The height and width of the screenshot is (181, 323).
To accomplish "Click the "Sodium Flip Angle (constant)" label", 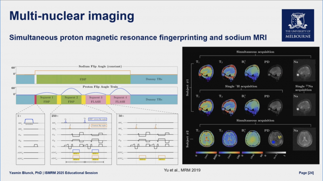I will (100, 66).
